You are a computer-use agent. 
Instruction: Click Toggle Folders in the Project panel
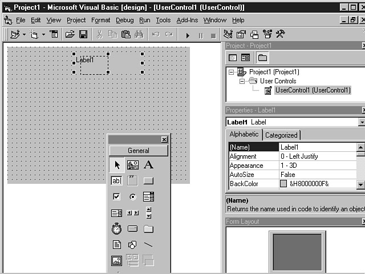click(262, 58)
